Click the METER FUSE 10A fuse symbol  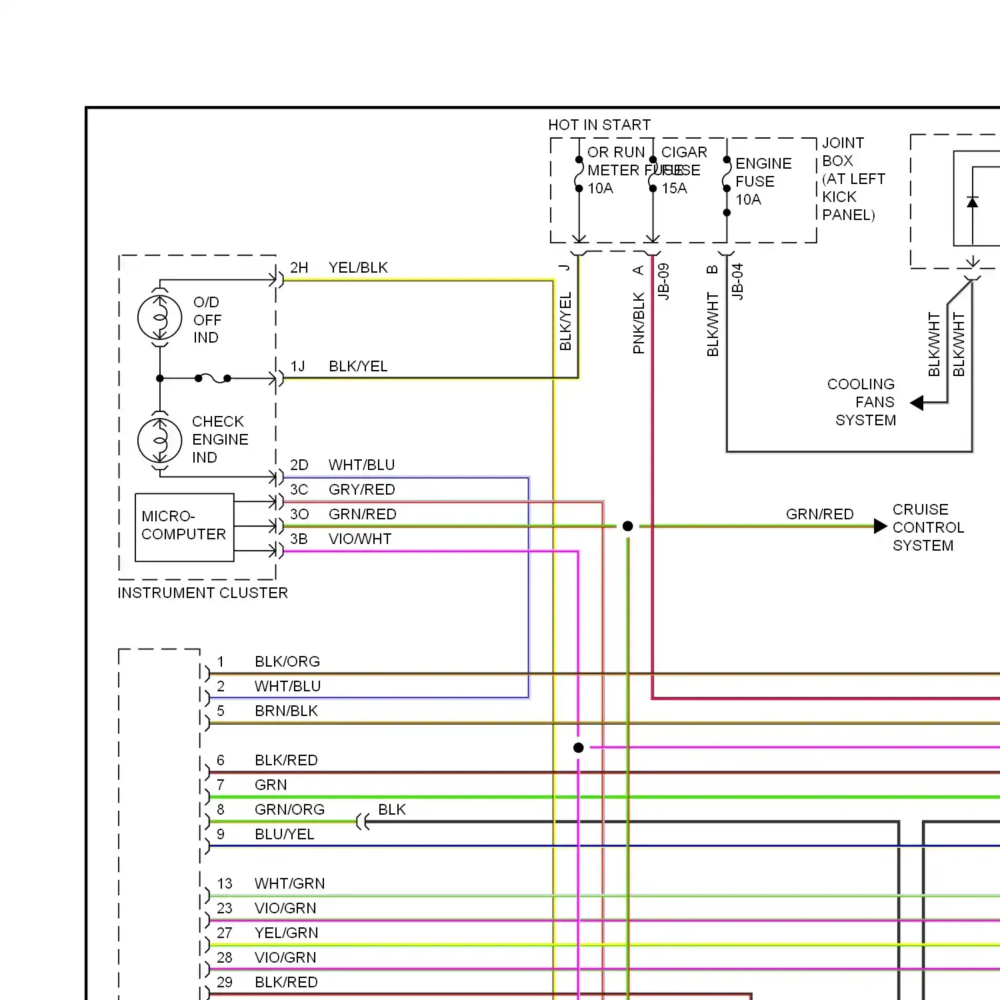[x=579, y=174]
